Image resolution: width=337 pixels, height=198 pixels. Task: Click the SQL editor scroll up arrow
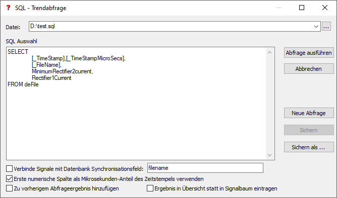pos(270,52)
